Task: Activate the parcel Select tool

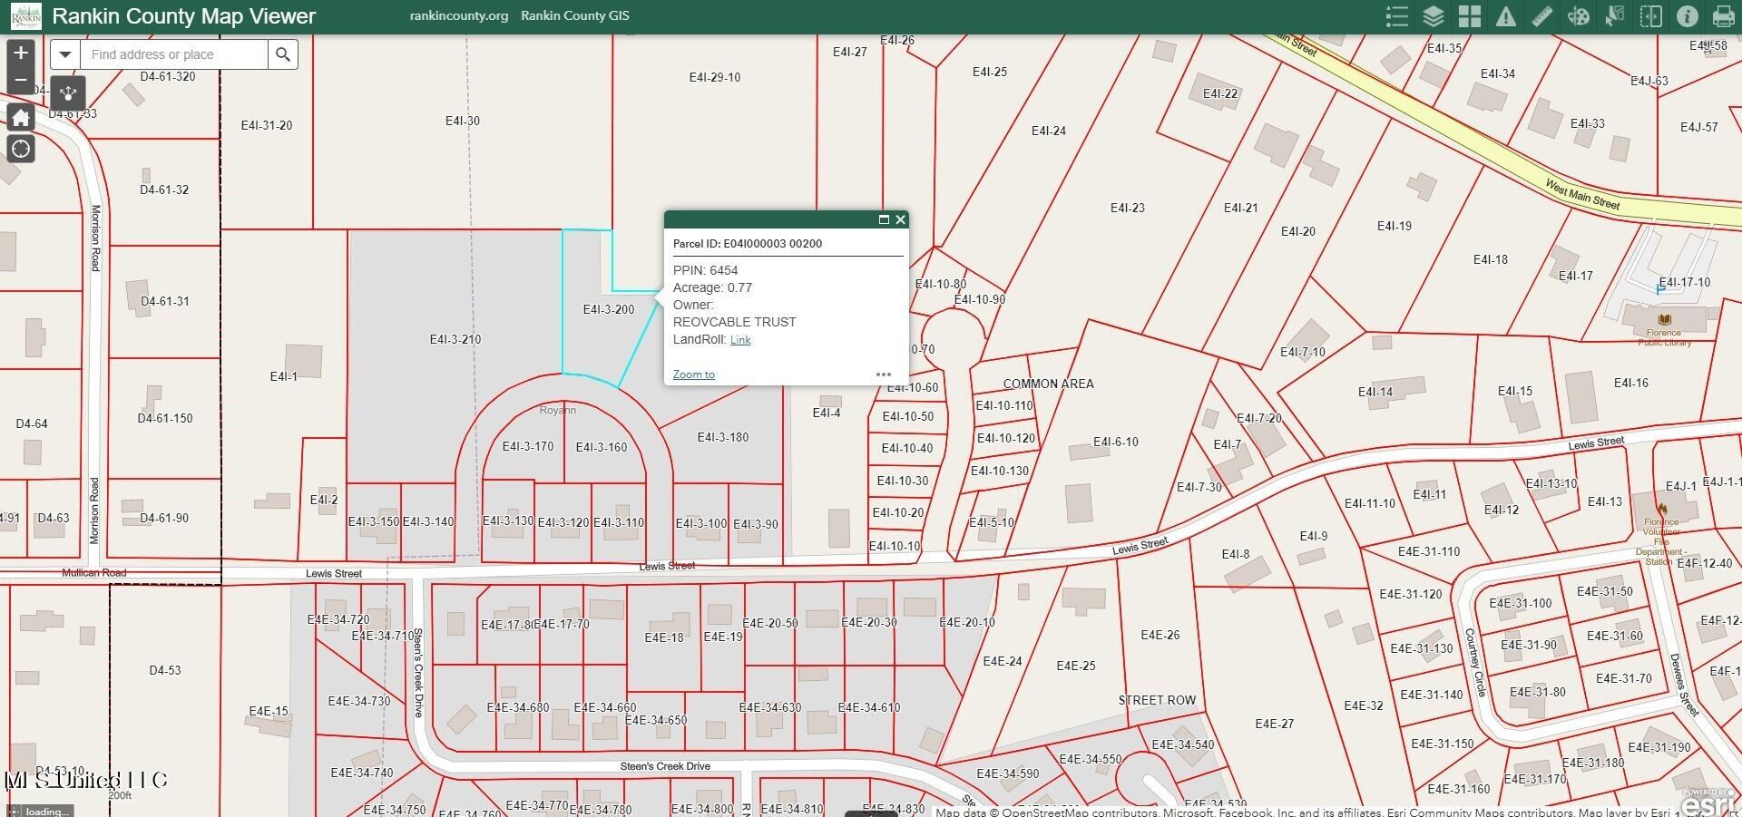Action: 1615,16
